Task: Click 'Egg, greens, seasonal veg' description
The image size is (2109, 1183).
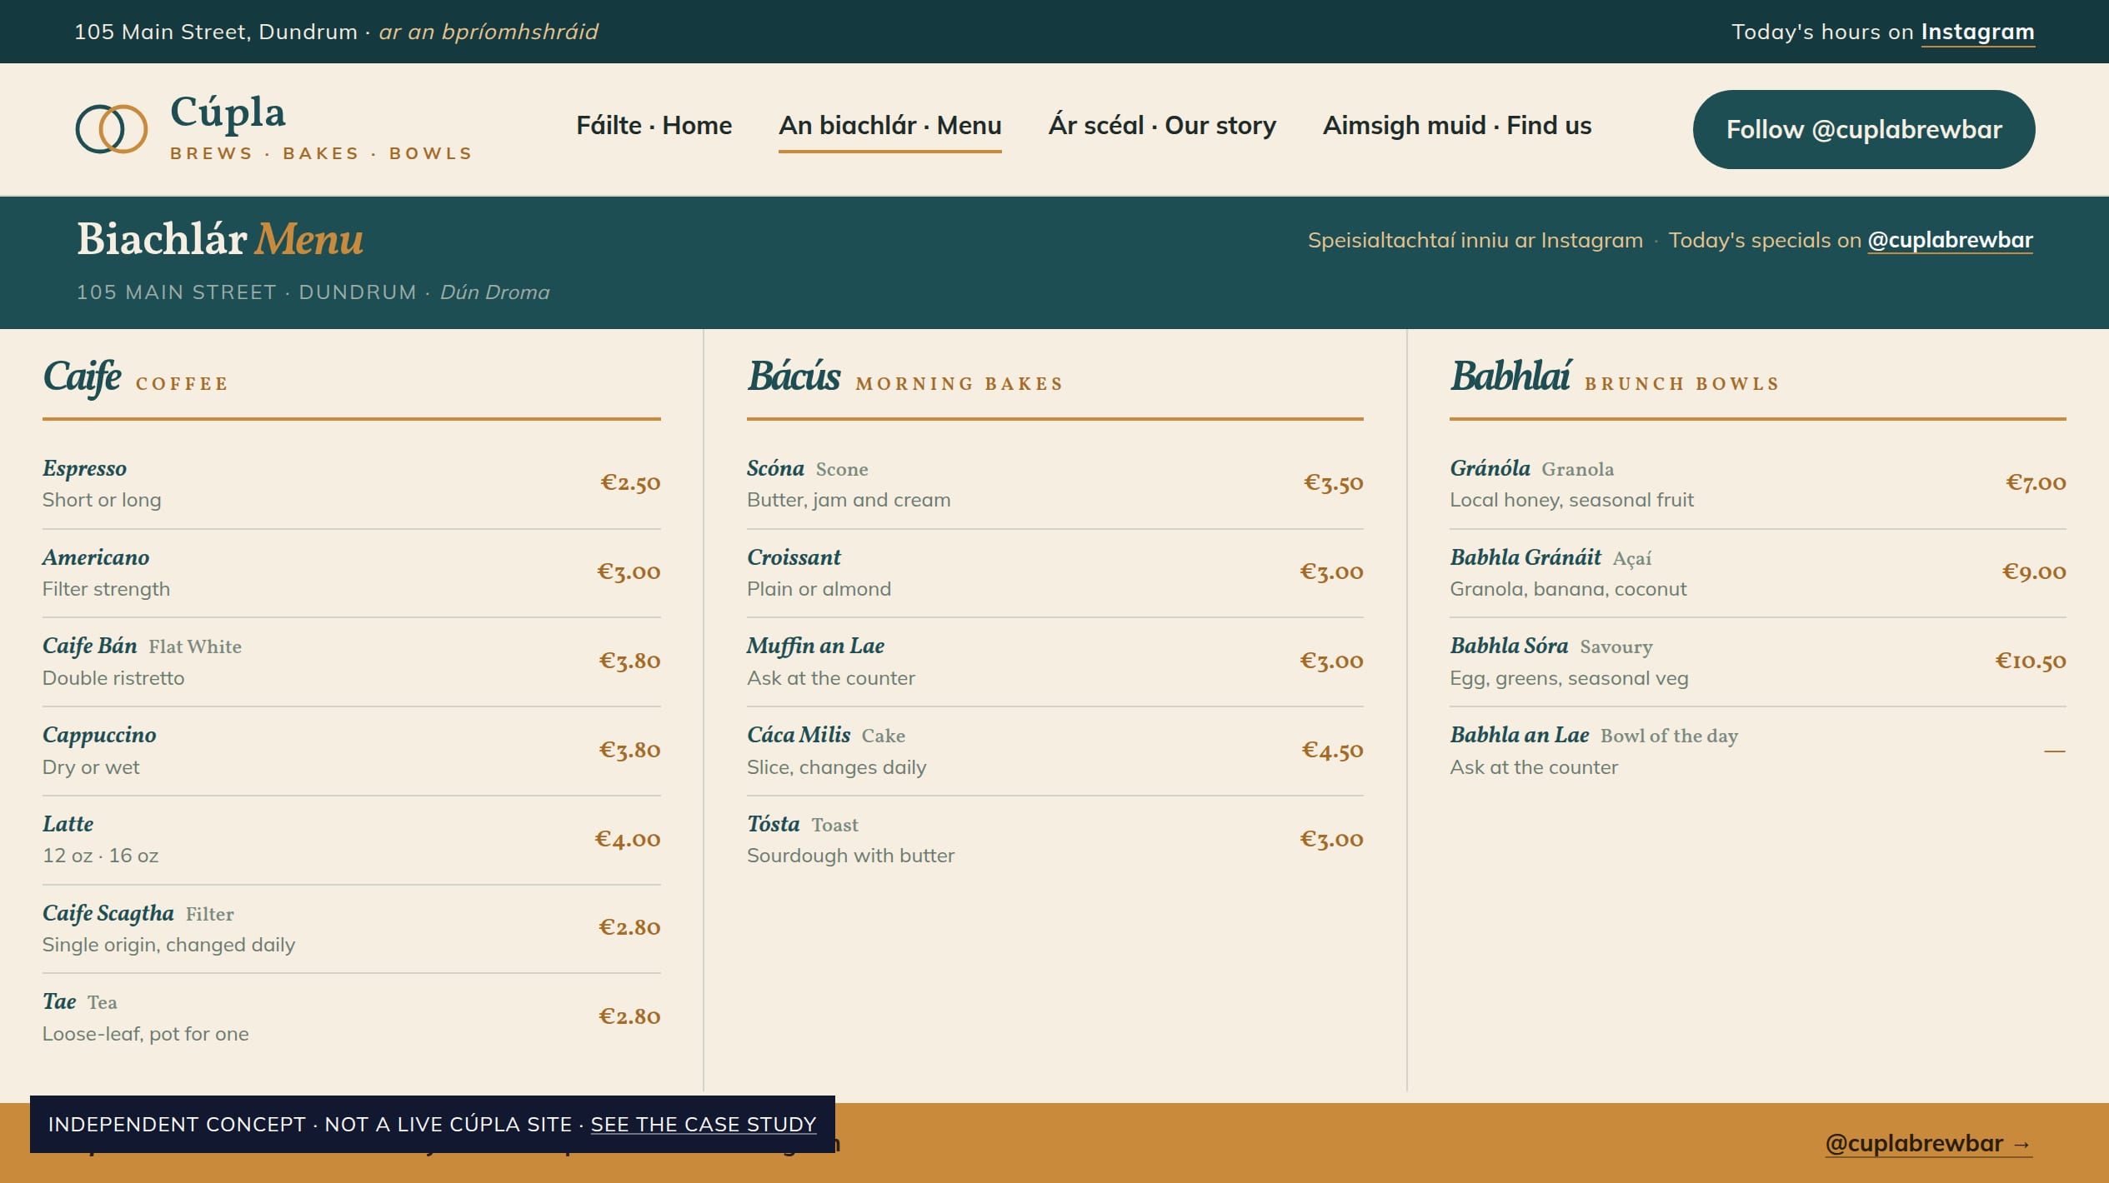Action: (1569, 678)
